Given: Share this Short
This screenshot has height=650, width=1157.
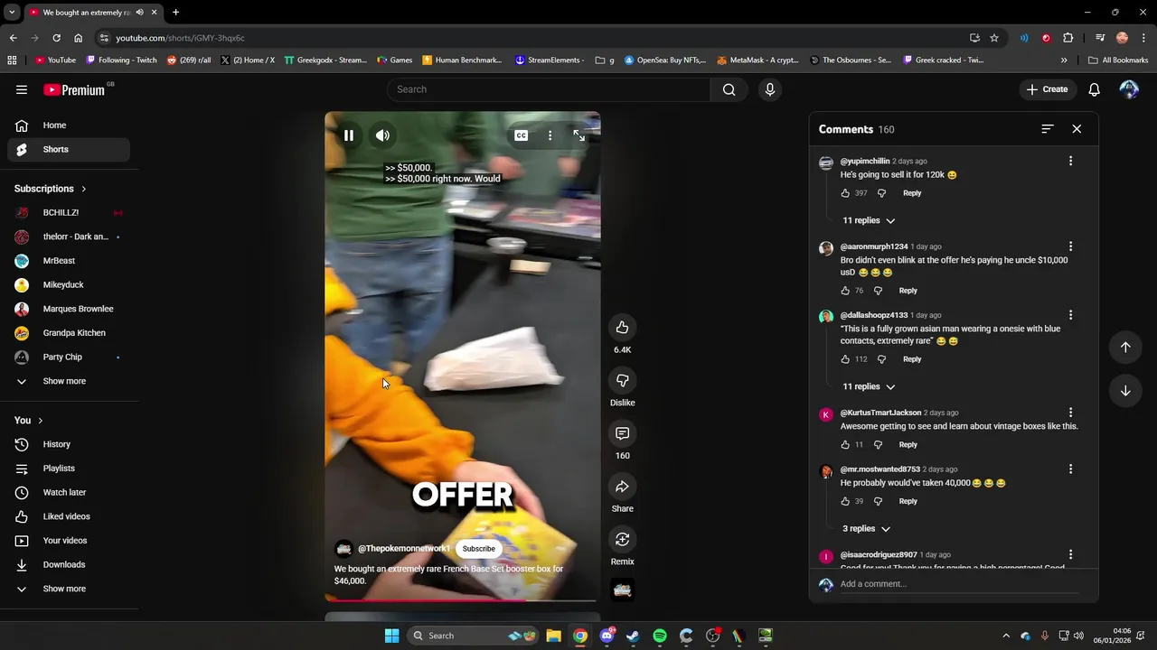Looking at the screenshot, I should 622,487.
